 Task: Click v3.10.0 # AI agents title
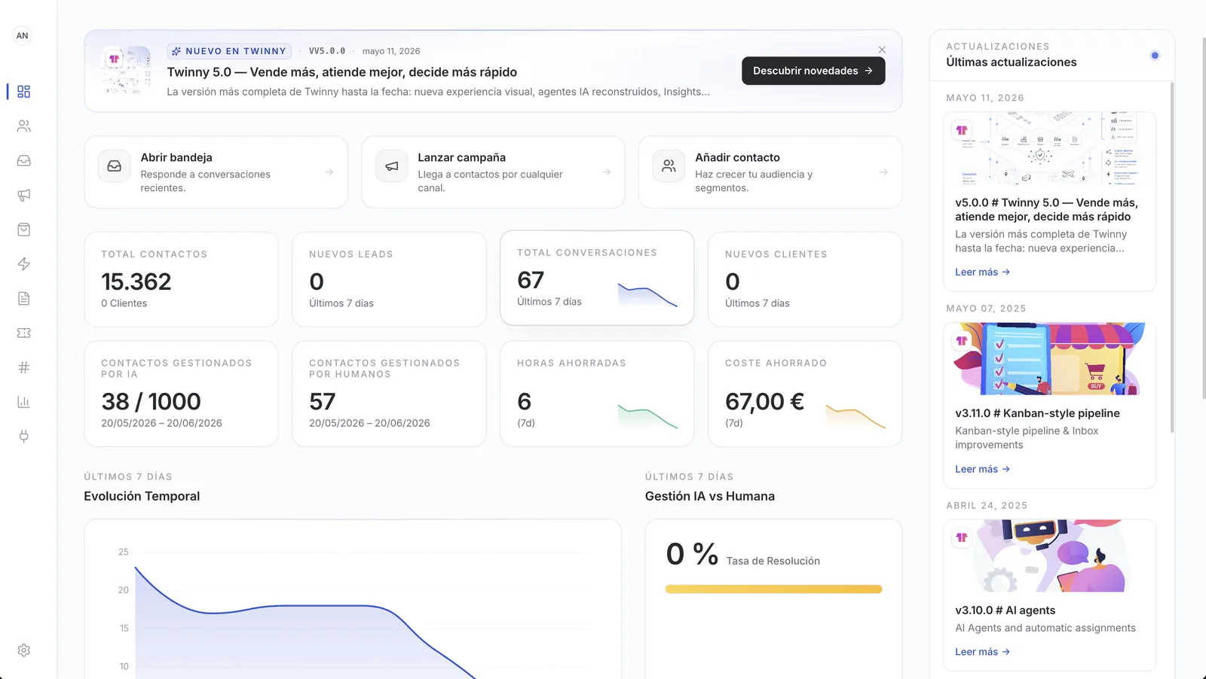[1005, 610]
